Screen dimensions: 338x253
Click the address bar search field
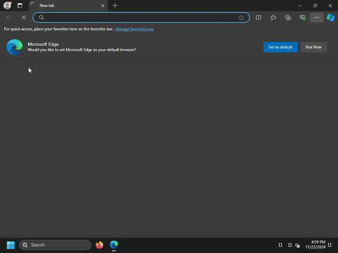pos(141,17)
